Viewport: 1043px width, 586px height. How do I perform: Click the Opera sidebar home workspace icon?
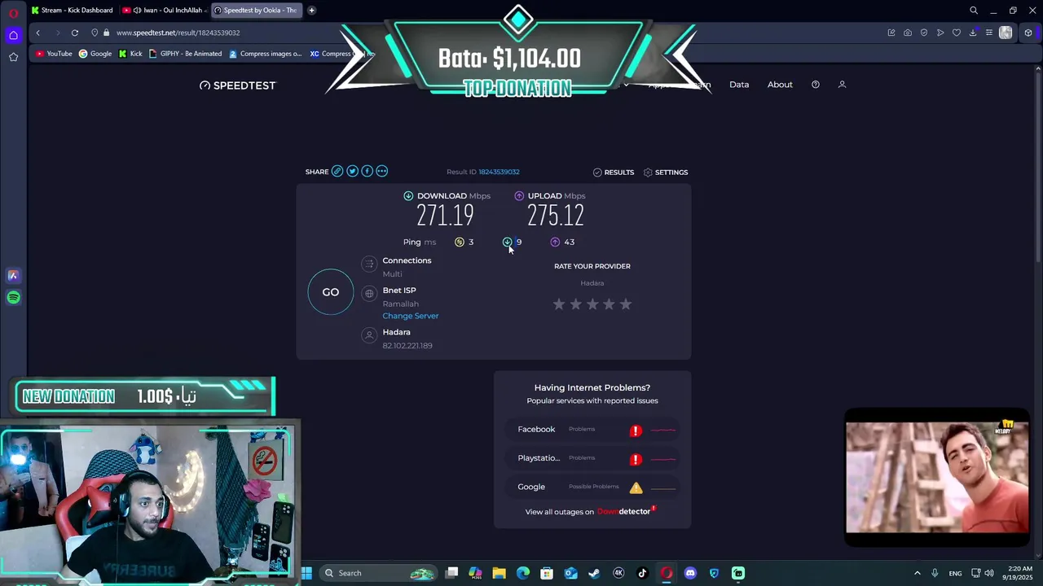click(13, 35)
